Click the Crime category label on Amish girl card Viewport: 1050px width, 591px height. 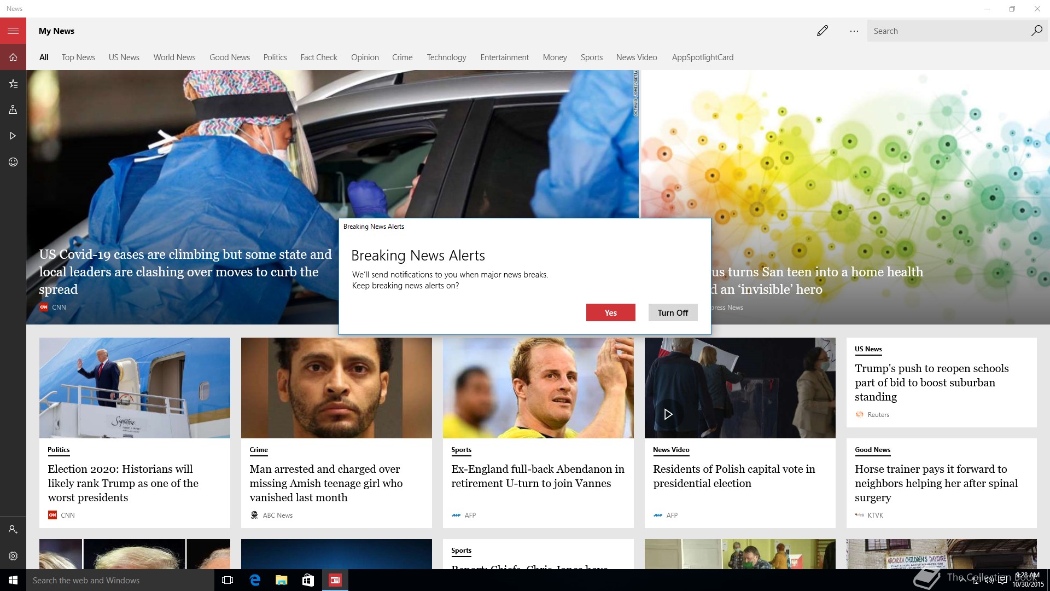coord(259,450)
